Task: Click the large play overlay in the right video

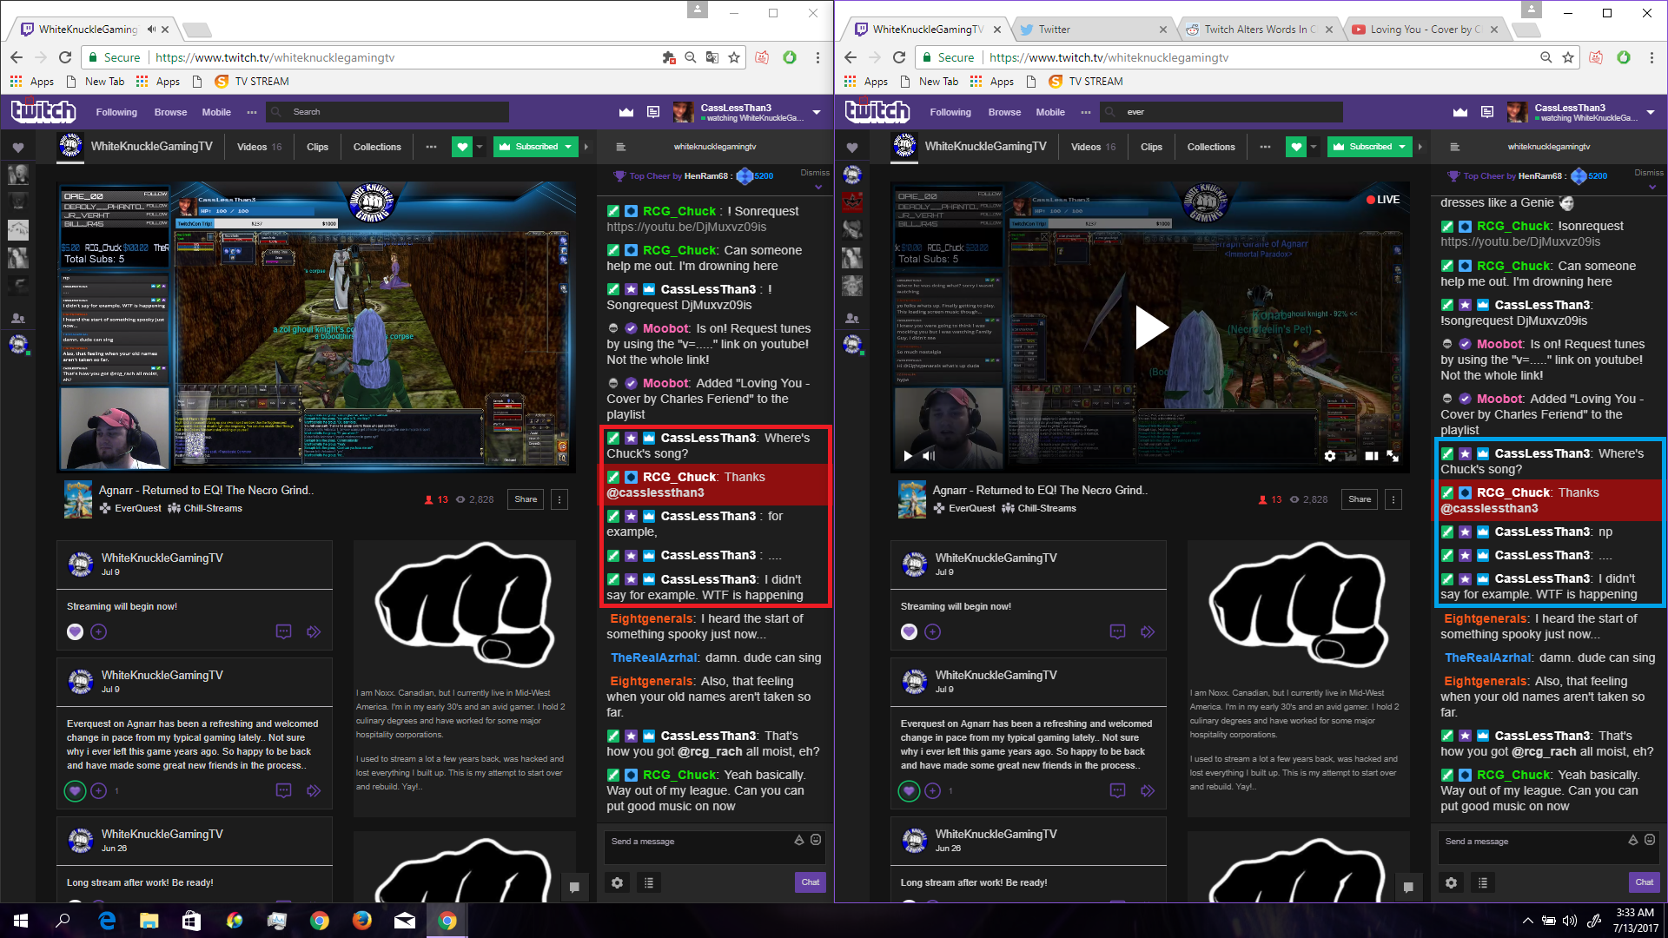Action: click(x=1151, y=327)
